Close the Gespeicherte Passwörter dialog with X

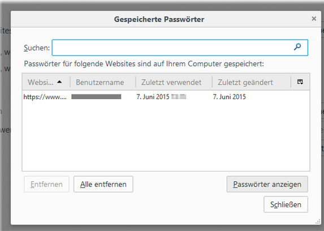314,19
